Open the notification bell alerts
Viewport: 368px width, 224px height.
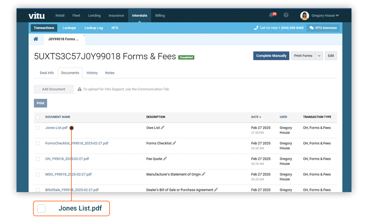point(271,15)
